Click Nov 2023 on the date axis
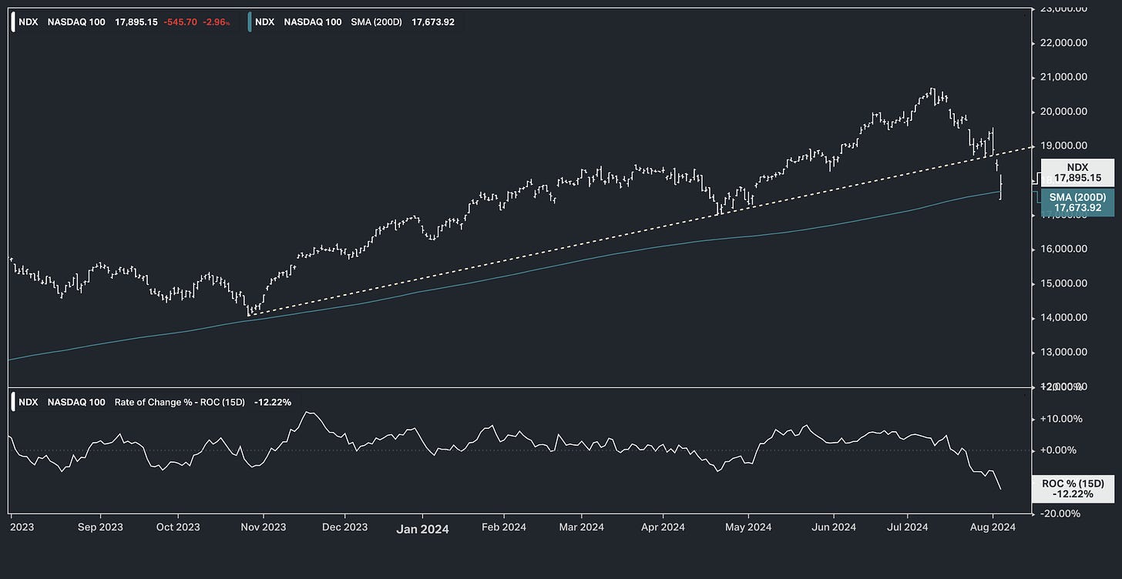The width and height of the screenshot is (1122, 579). (x=263, y=527)
